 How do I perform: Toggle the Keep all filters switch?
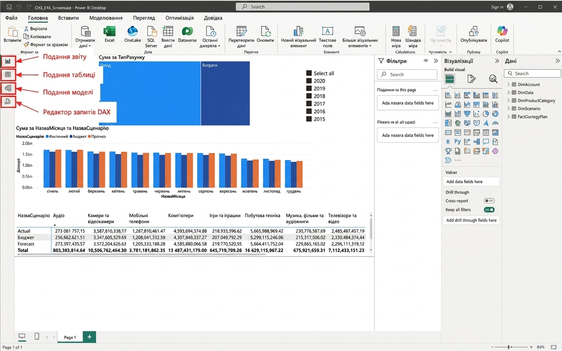(x=489, y=210)
